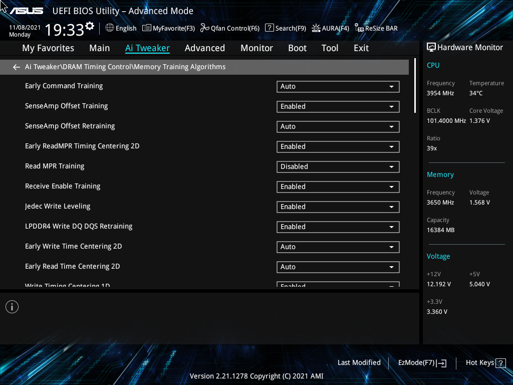Click the date 11/08/2021 Monday
This screenshot has width=513, height=385.
pos(25,31)
